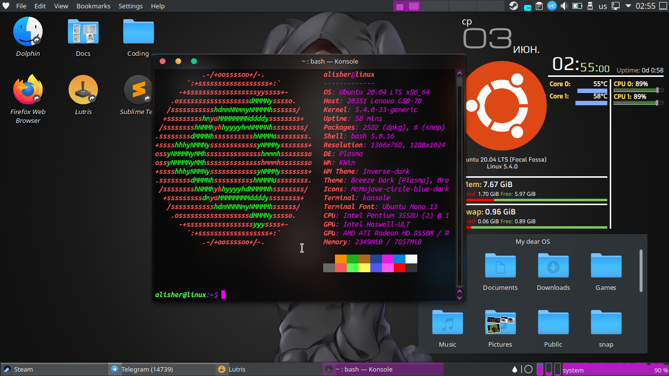Open the battery status tray icon

pos(577,6)
